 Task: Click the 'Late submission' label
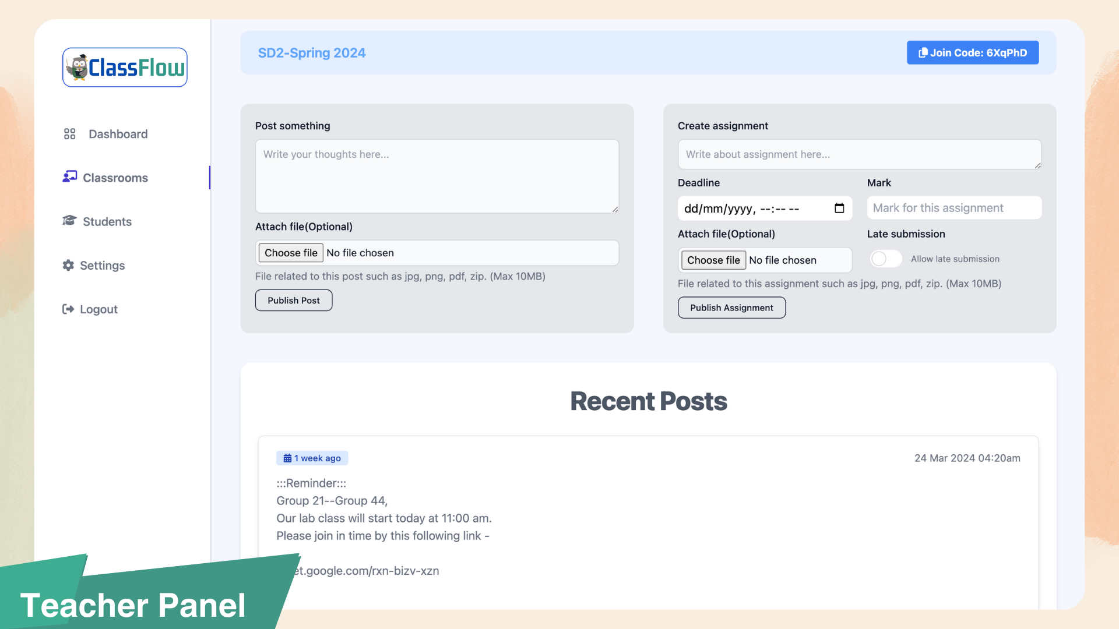tap(906, 234)
